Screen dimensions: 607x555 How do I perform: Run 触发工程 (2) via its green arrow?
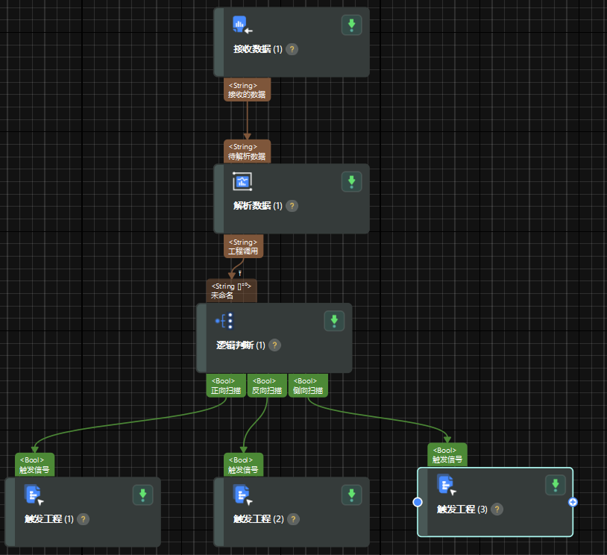click(x=351, y=495)
